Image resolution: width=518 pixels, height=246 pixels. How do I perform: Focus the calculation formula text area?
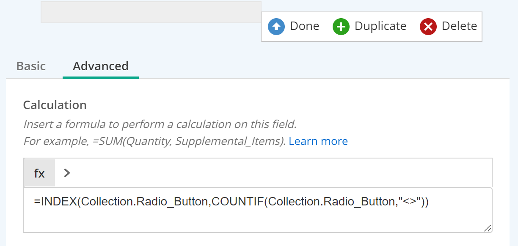[x=258, y=210]
